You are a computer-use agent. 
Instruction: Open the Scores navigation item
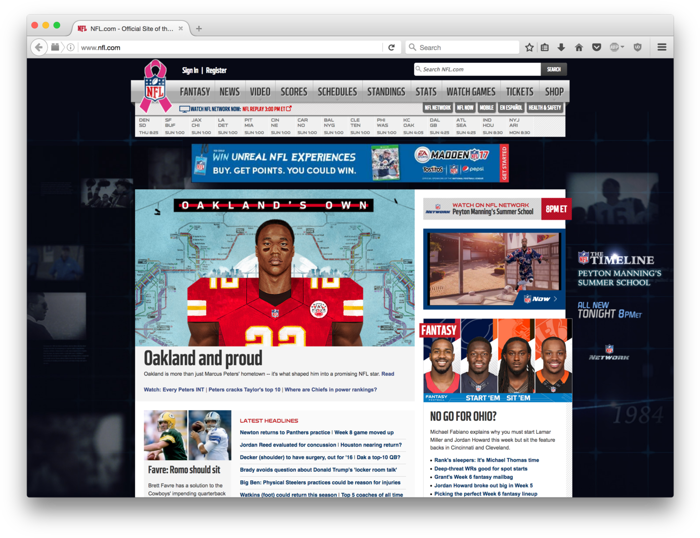tap(294, 92)
